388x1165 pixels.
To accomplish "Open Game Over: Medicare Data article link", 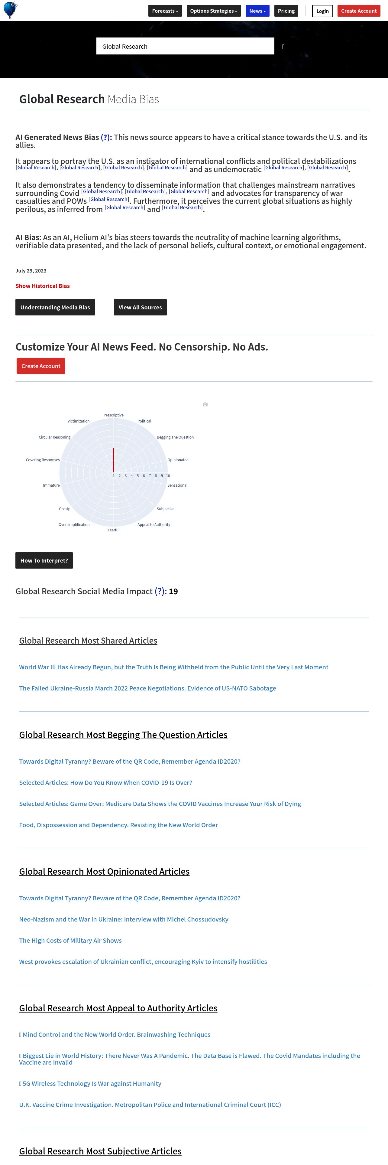I will pos(160,804).
